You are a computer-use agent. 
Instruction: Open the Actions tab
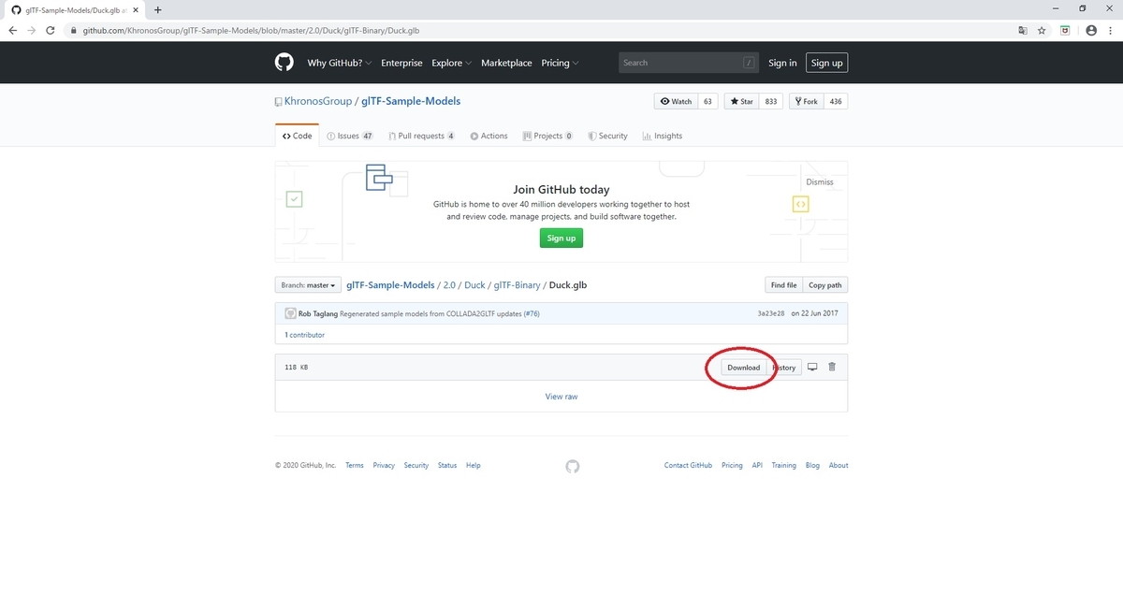(489, 136)
